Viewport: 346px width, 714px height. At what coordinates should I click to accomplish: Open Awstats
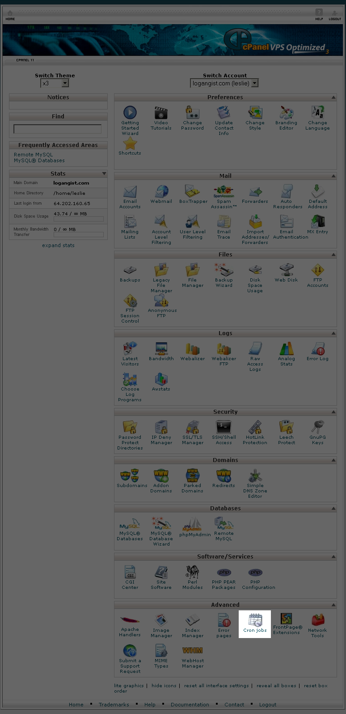161,382
